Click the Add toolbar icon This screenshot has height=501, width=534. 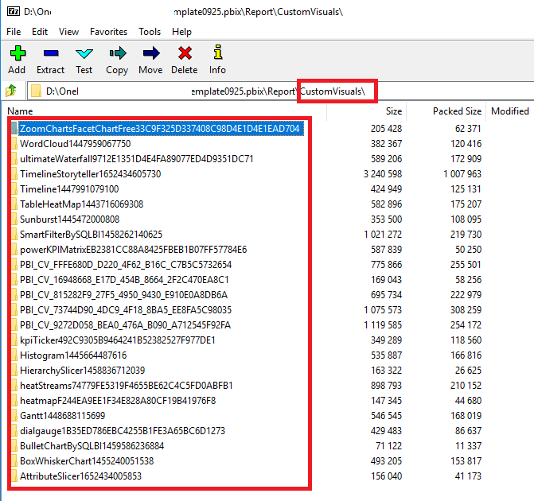18,53
